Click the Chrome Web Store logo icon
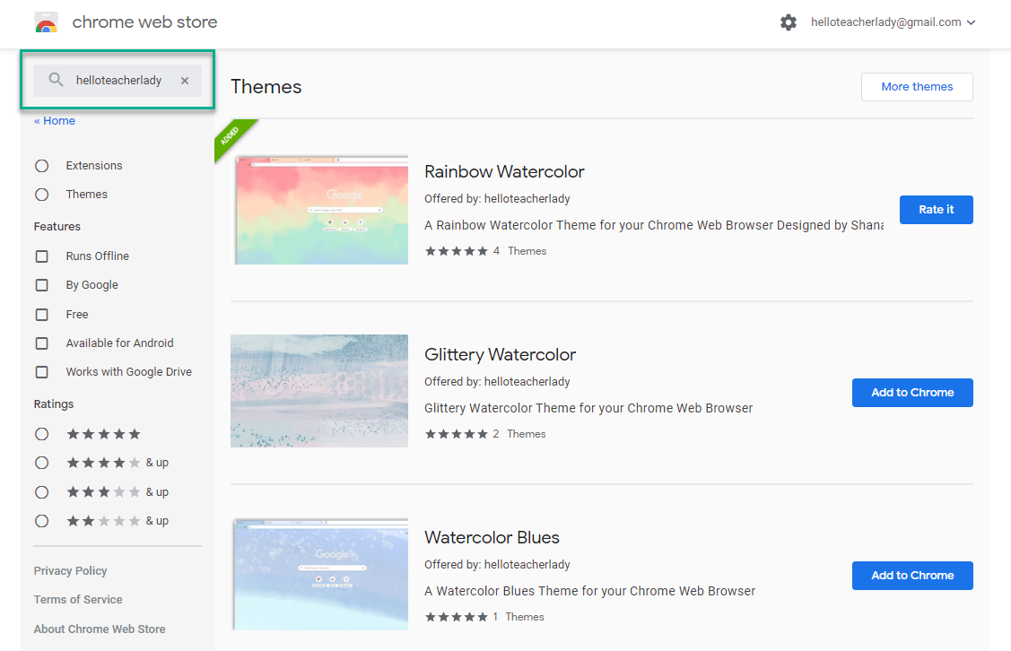 (46, 22)
